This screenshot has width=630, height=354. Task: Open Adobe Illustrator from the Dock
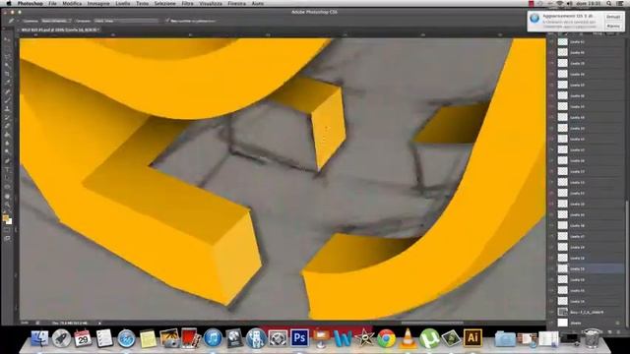[472, 338]
